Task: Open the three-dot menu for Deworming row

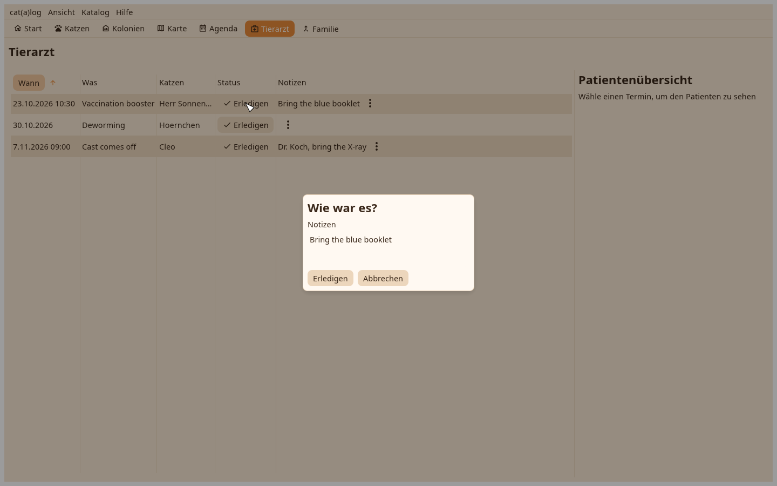Action: pos(288,125)
